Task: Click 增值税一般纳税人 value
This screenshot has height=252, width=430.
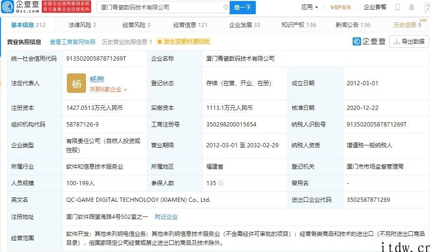Action: click(x=369, y=145)
